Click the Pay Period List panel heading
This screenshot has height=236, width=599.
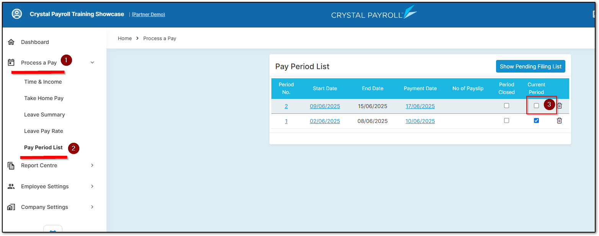tap(302, 66)
